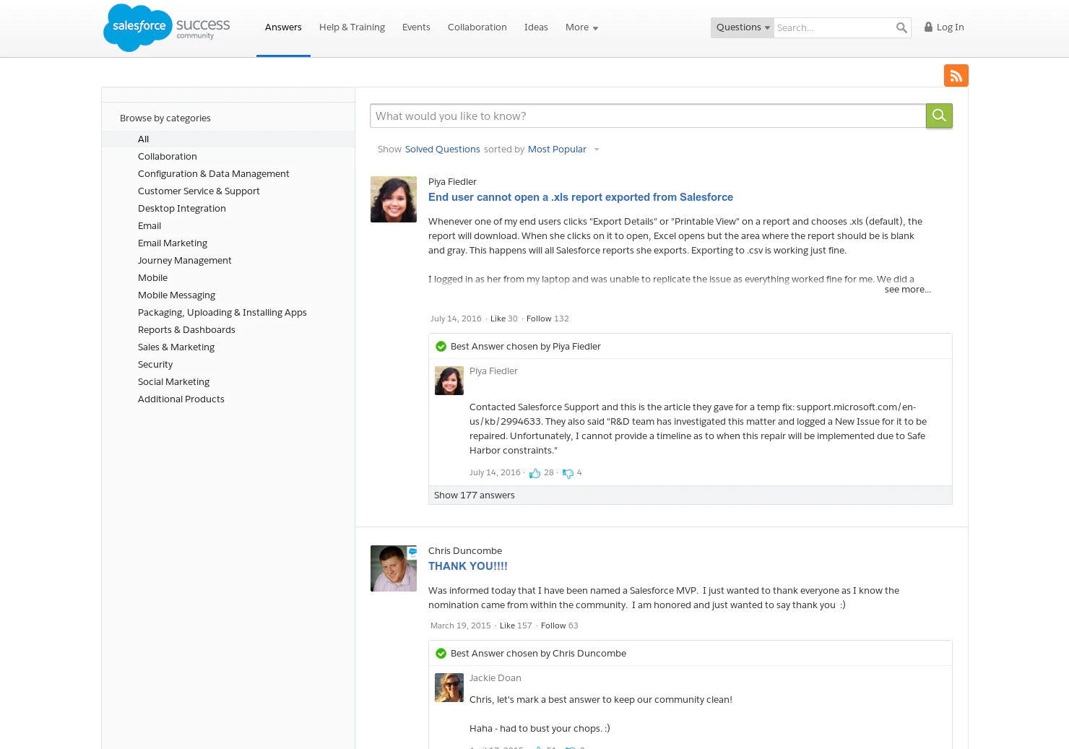
Task: Expand the More navigation menu
Action: [581, 27]
